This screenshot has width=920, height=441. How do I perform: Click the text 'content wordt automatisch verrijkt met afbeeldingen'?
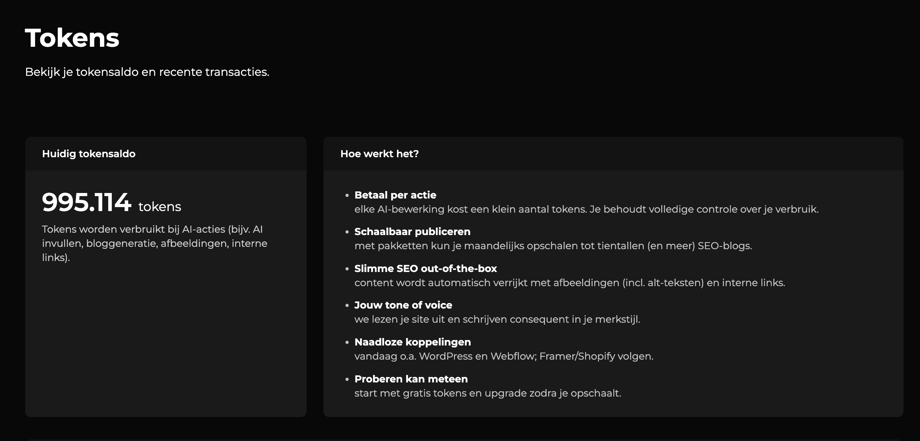(x=569, y=283)
